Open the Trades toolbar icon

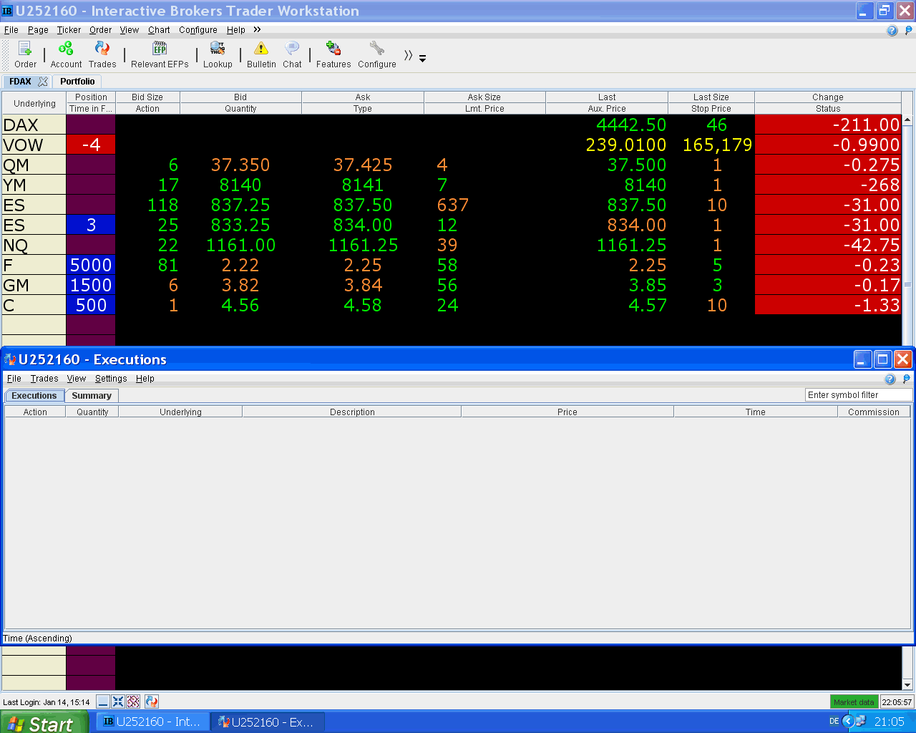click(x=102, y=54)
